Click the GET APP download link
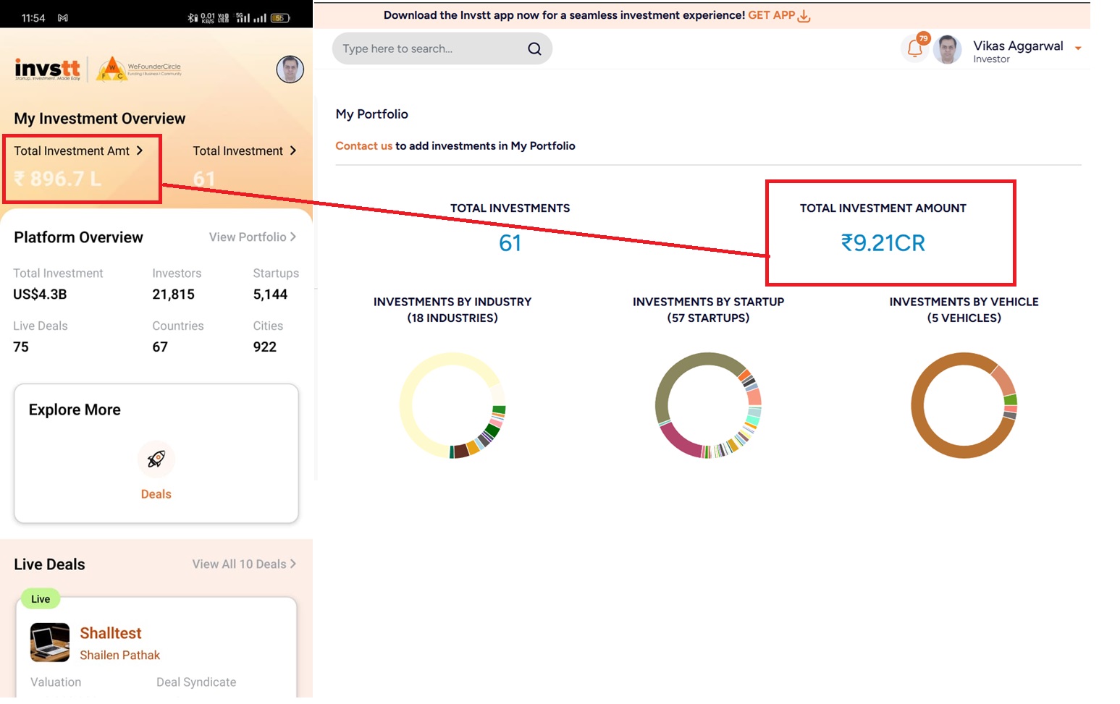The height and width of the screenshot is (704, 1120). click(771, 15)
